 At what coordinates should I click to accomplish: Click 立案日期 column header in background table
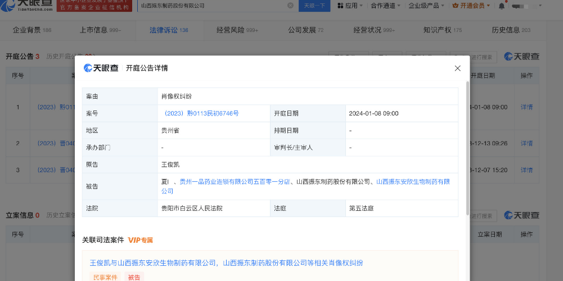click(490, 234)
